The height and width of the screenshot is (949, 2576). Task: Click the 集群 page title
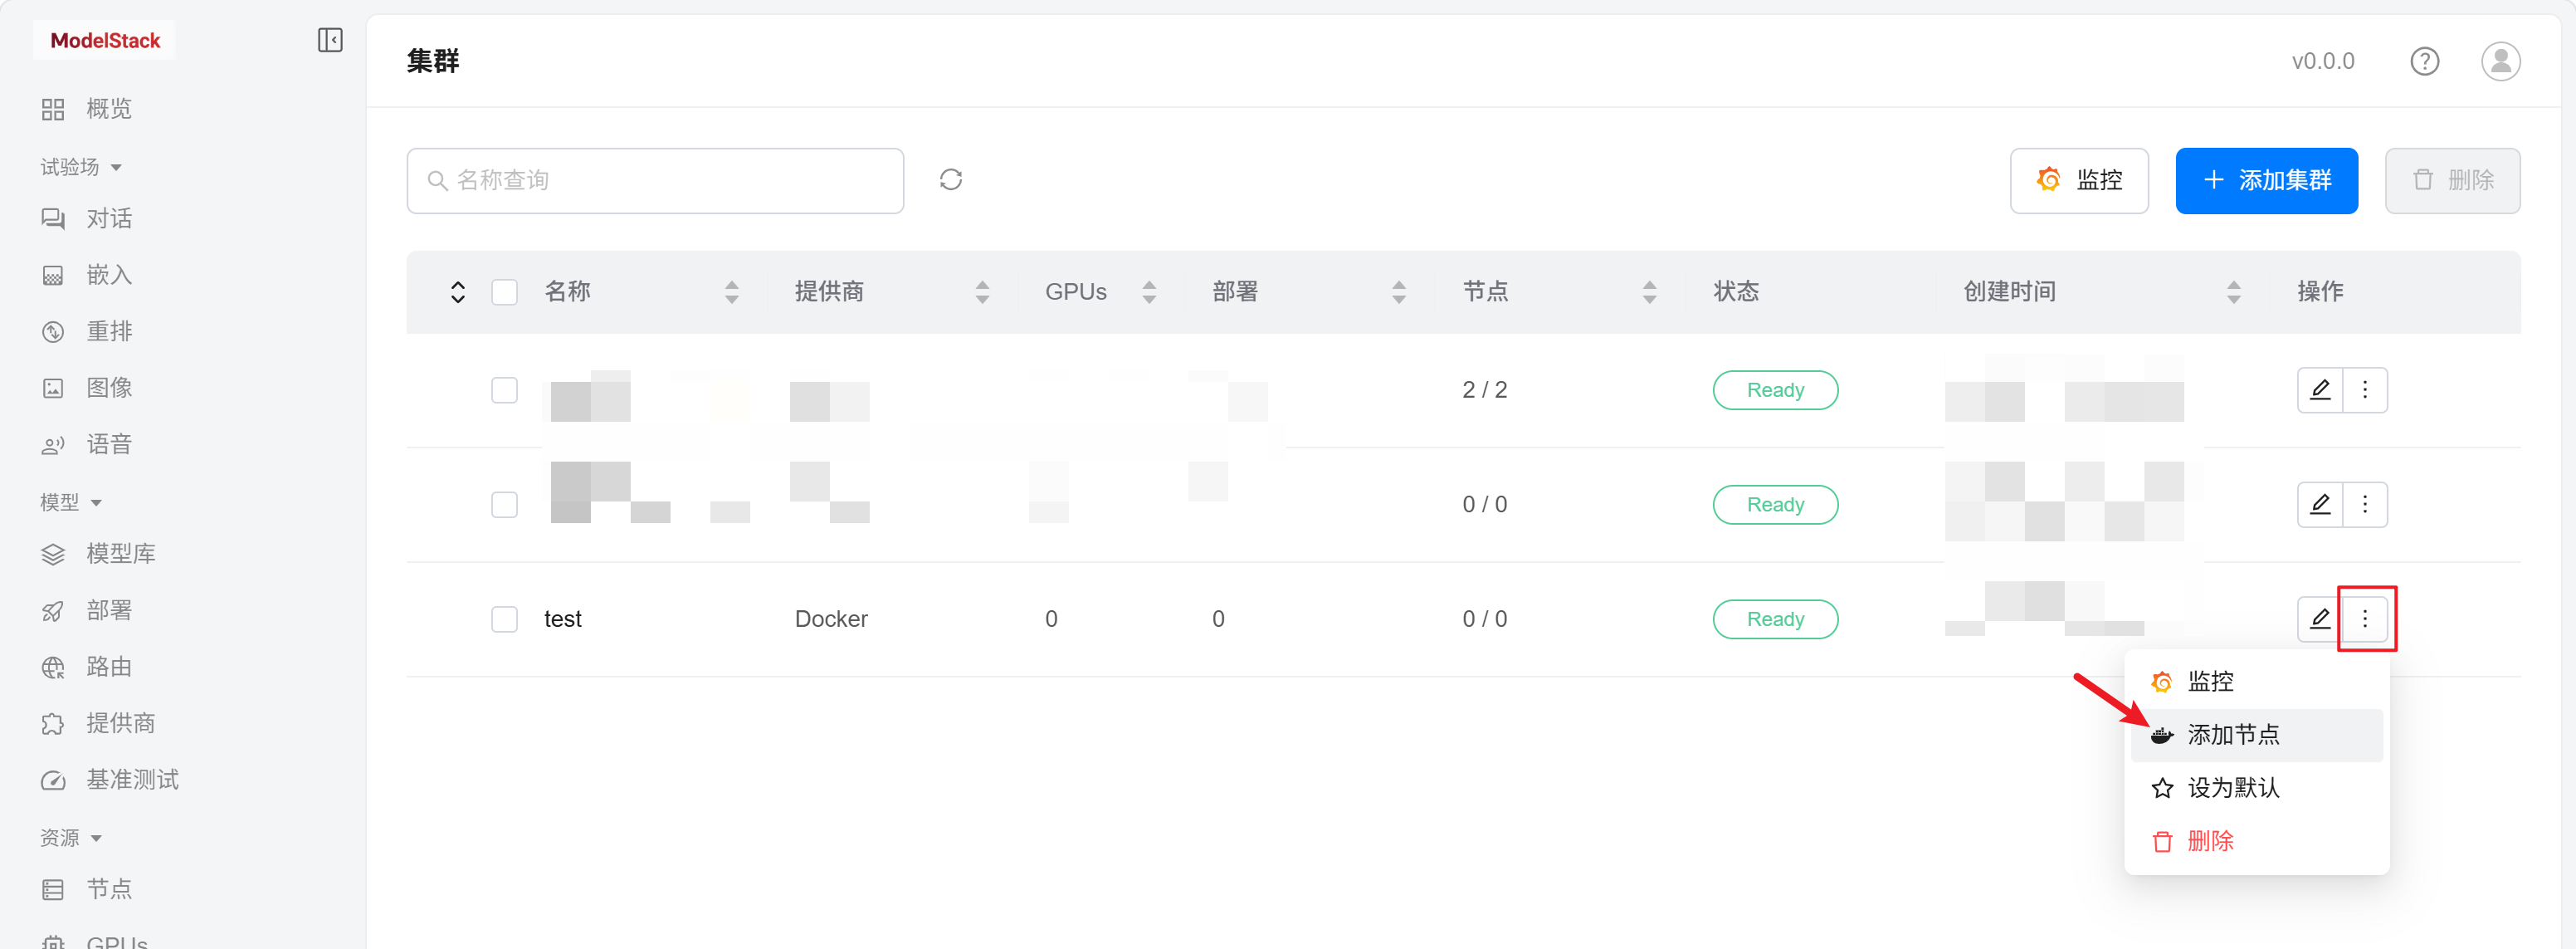pyautogui.click(x=433, y=61)
